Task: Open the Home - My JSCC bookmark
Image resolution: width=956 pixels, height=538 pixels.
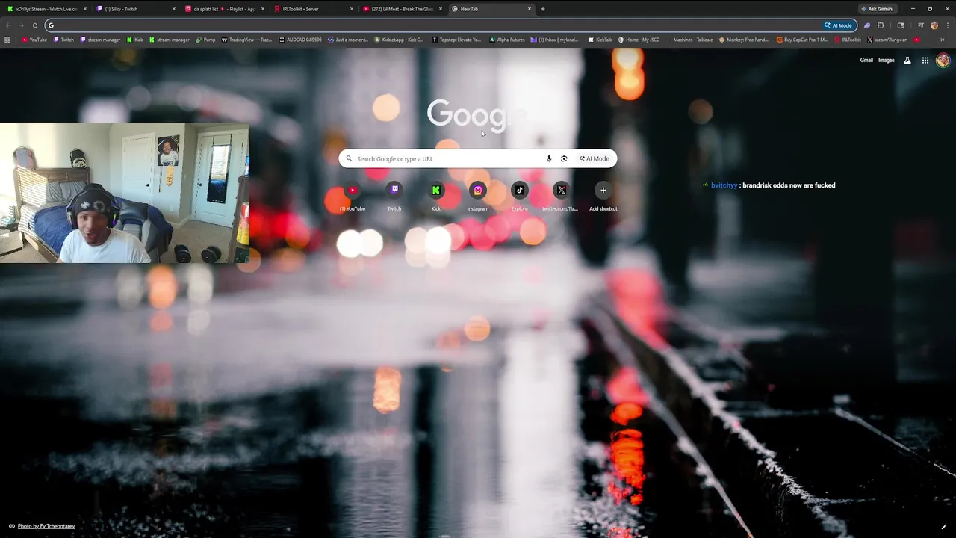Action: pos(639,40)
